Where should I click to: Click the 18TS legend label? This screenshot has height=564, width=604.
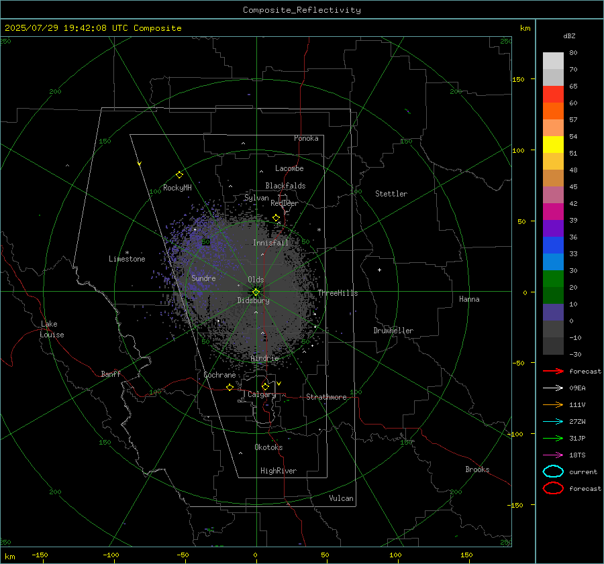click(x=577, y=455)
